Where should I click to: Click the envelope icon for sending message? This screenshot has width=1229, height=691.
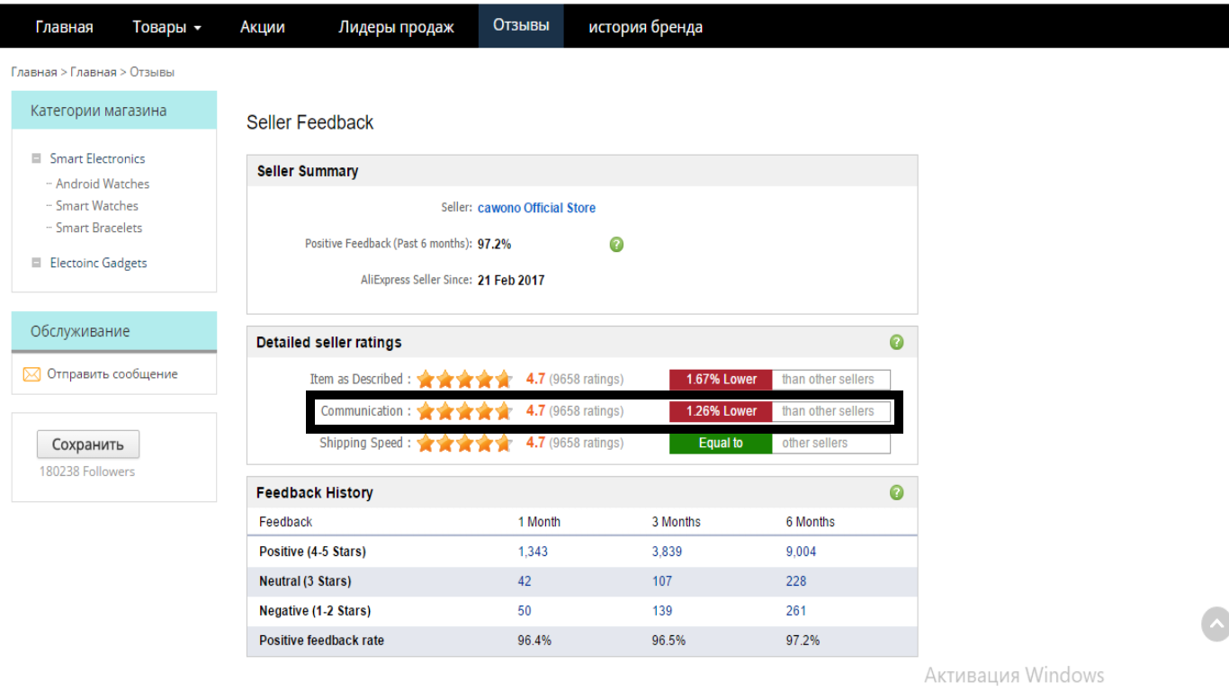point(31,374)
